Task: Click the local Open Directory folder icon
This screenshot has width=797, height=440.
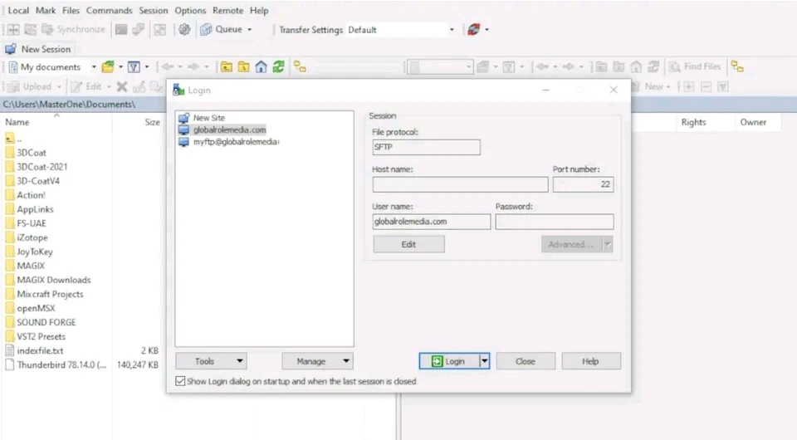Action: coord(108,67)
